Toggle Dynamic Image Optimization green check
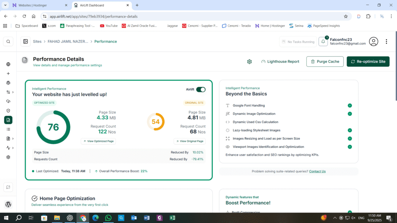 point(350,114)
